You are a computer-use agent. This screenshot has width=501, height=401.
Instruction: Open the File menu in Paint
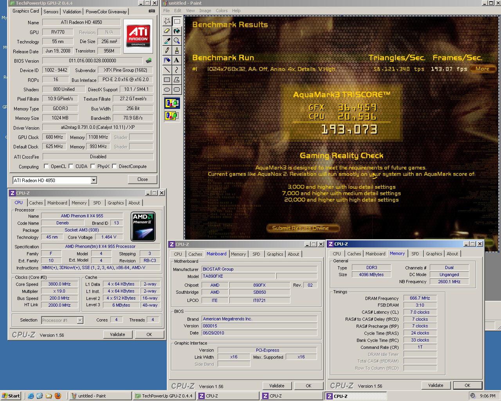166,11
